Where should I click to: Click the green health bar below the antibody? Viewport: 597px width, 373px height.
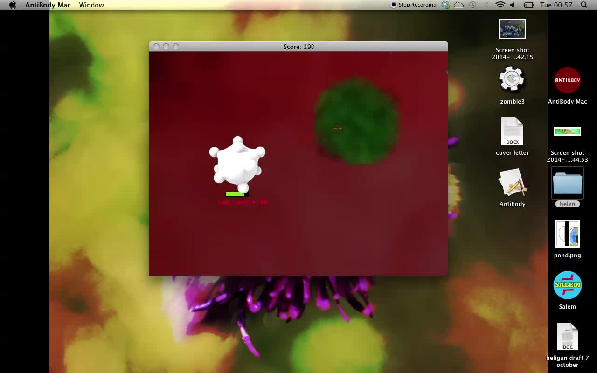[235, 194]
